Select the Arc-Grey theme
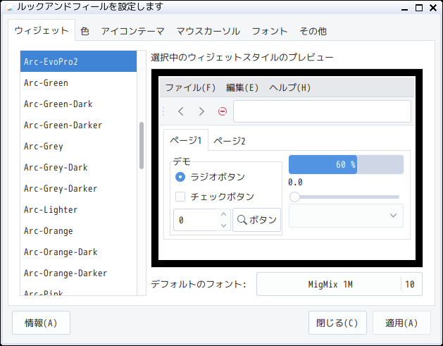 pyautogui.click(x=79, y=147)
